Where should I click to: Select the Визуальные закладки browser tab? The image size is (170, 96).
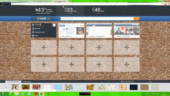60,1
